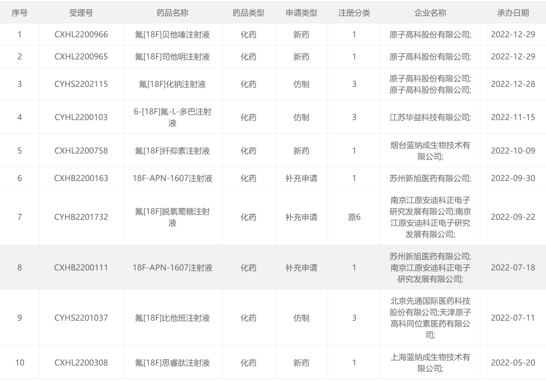Select the 原6 registration class cell
Image resolution: width=546 pixels, height=381 pixels.
[x=354, y=217]
